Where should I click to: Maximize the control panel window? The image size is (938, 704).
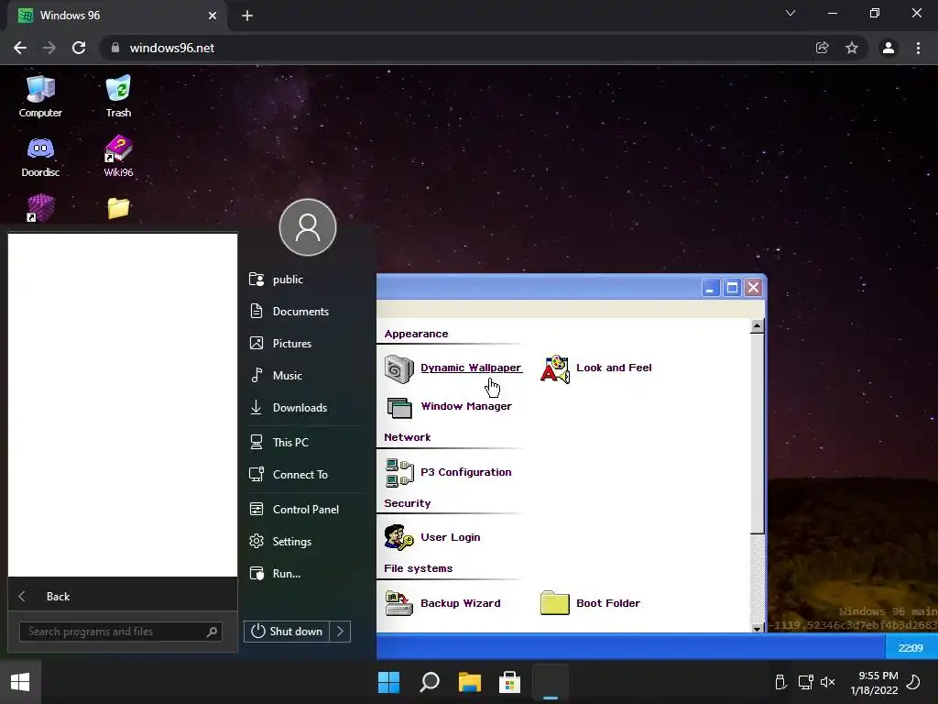click(x=732, y=288)
